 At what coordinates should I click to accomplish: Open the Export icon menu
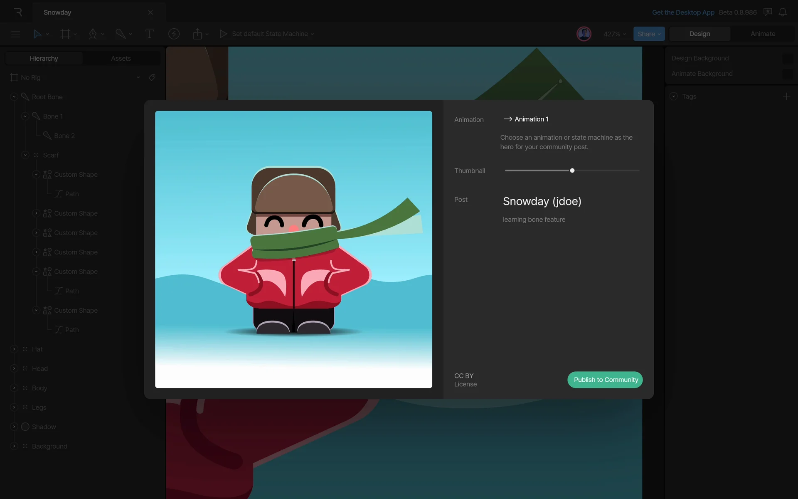tap(197, 34)
